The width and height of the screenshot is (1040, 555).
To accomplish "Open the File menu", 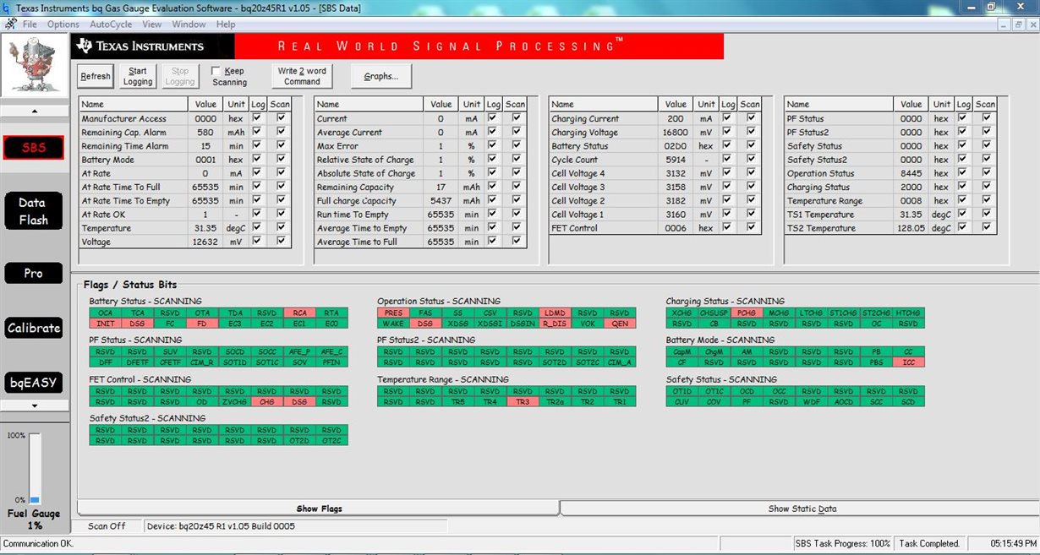I will tap(30, 24).
